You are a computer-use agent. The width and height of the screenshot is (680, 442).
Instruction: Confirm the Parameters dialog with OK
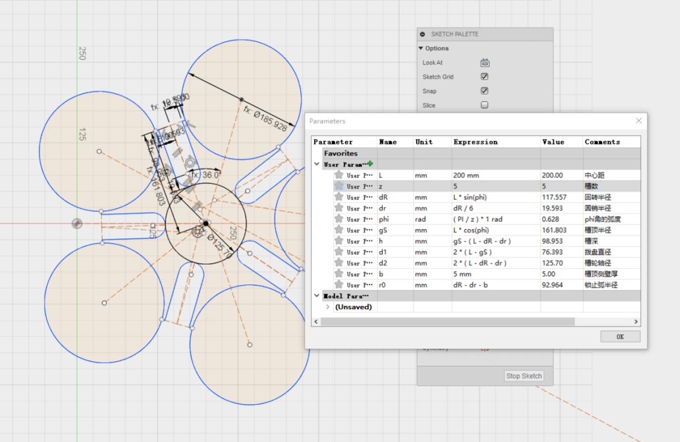[620, 337]
